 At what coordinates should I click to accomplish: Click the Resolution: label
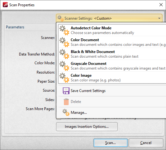(x=46, y=72)
